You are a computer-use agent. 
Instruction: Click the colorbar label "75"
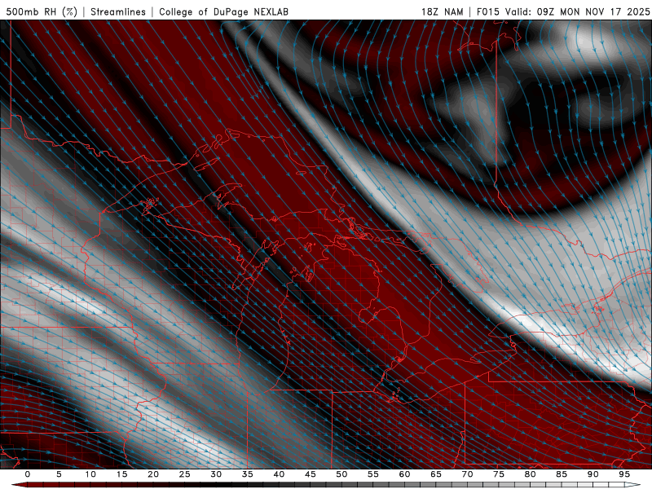tap(499, 474)
